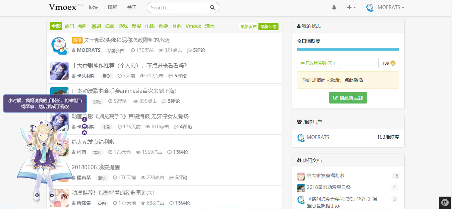Click 4评论 on 驯龙高手3 post
Image resolution: width=452 pixels, height=209 pixels.
pos(183,127)
